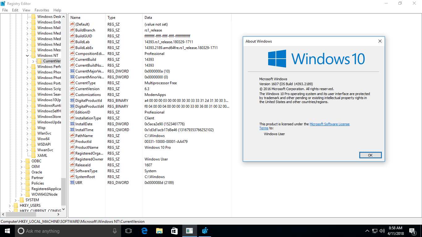Click the (Default) value icon
422x237 pixels.
tap(73, 24)
